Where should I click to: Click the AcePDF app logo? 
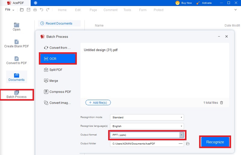click(9, 3)
